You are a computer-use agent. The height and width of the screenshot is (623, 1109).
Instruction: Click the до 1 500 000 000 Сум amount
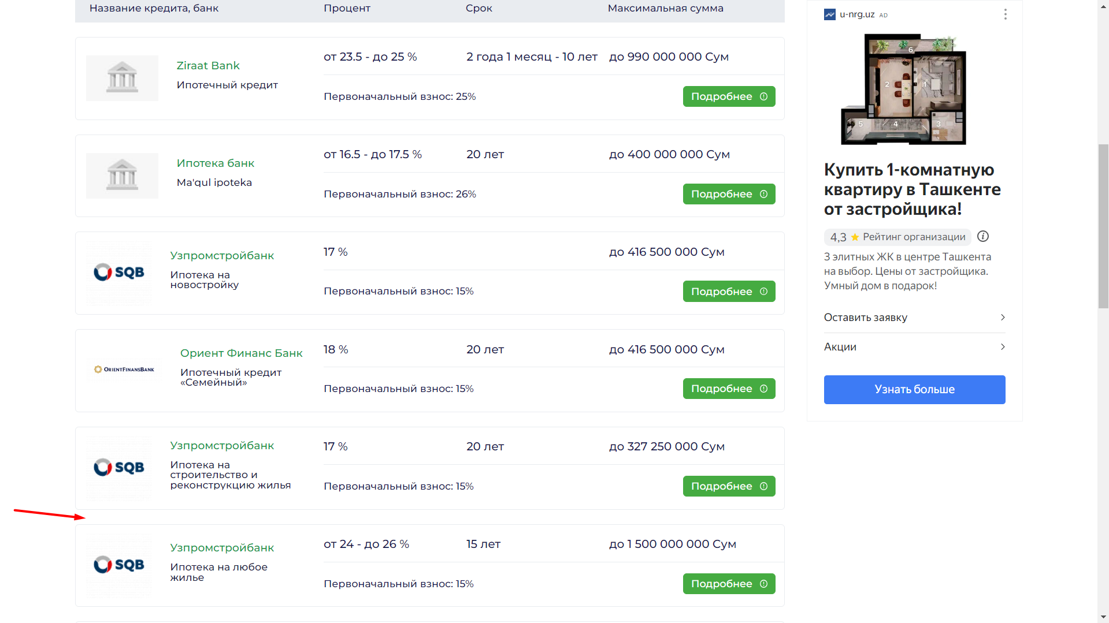pos(672,544)
